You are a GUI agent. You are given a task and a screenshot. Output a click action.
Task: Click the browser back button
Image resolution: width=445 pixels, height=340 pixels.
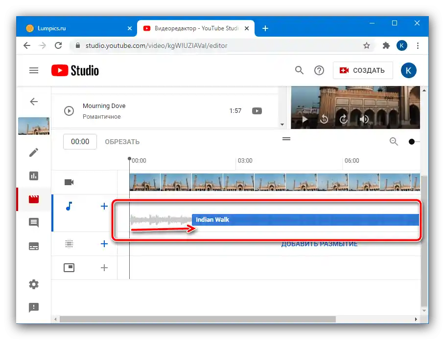(x=27, y=45)
